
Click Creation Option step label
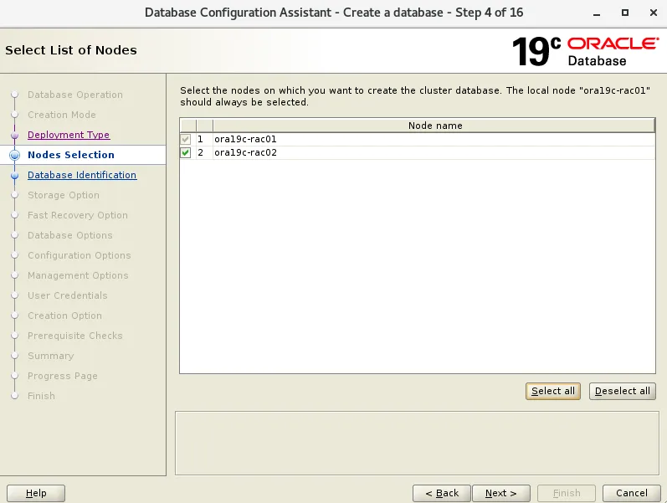[x=64, y=316]
